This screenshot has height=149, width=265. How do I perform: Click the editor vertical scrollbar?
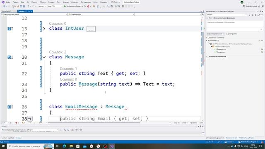(202, 49)
